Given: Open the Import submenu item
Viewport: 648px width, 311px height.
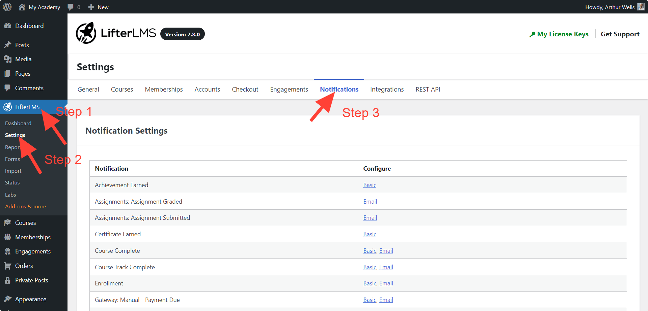Looking at the screenshot, I should (13, 171).
